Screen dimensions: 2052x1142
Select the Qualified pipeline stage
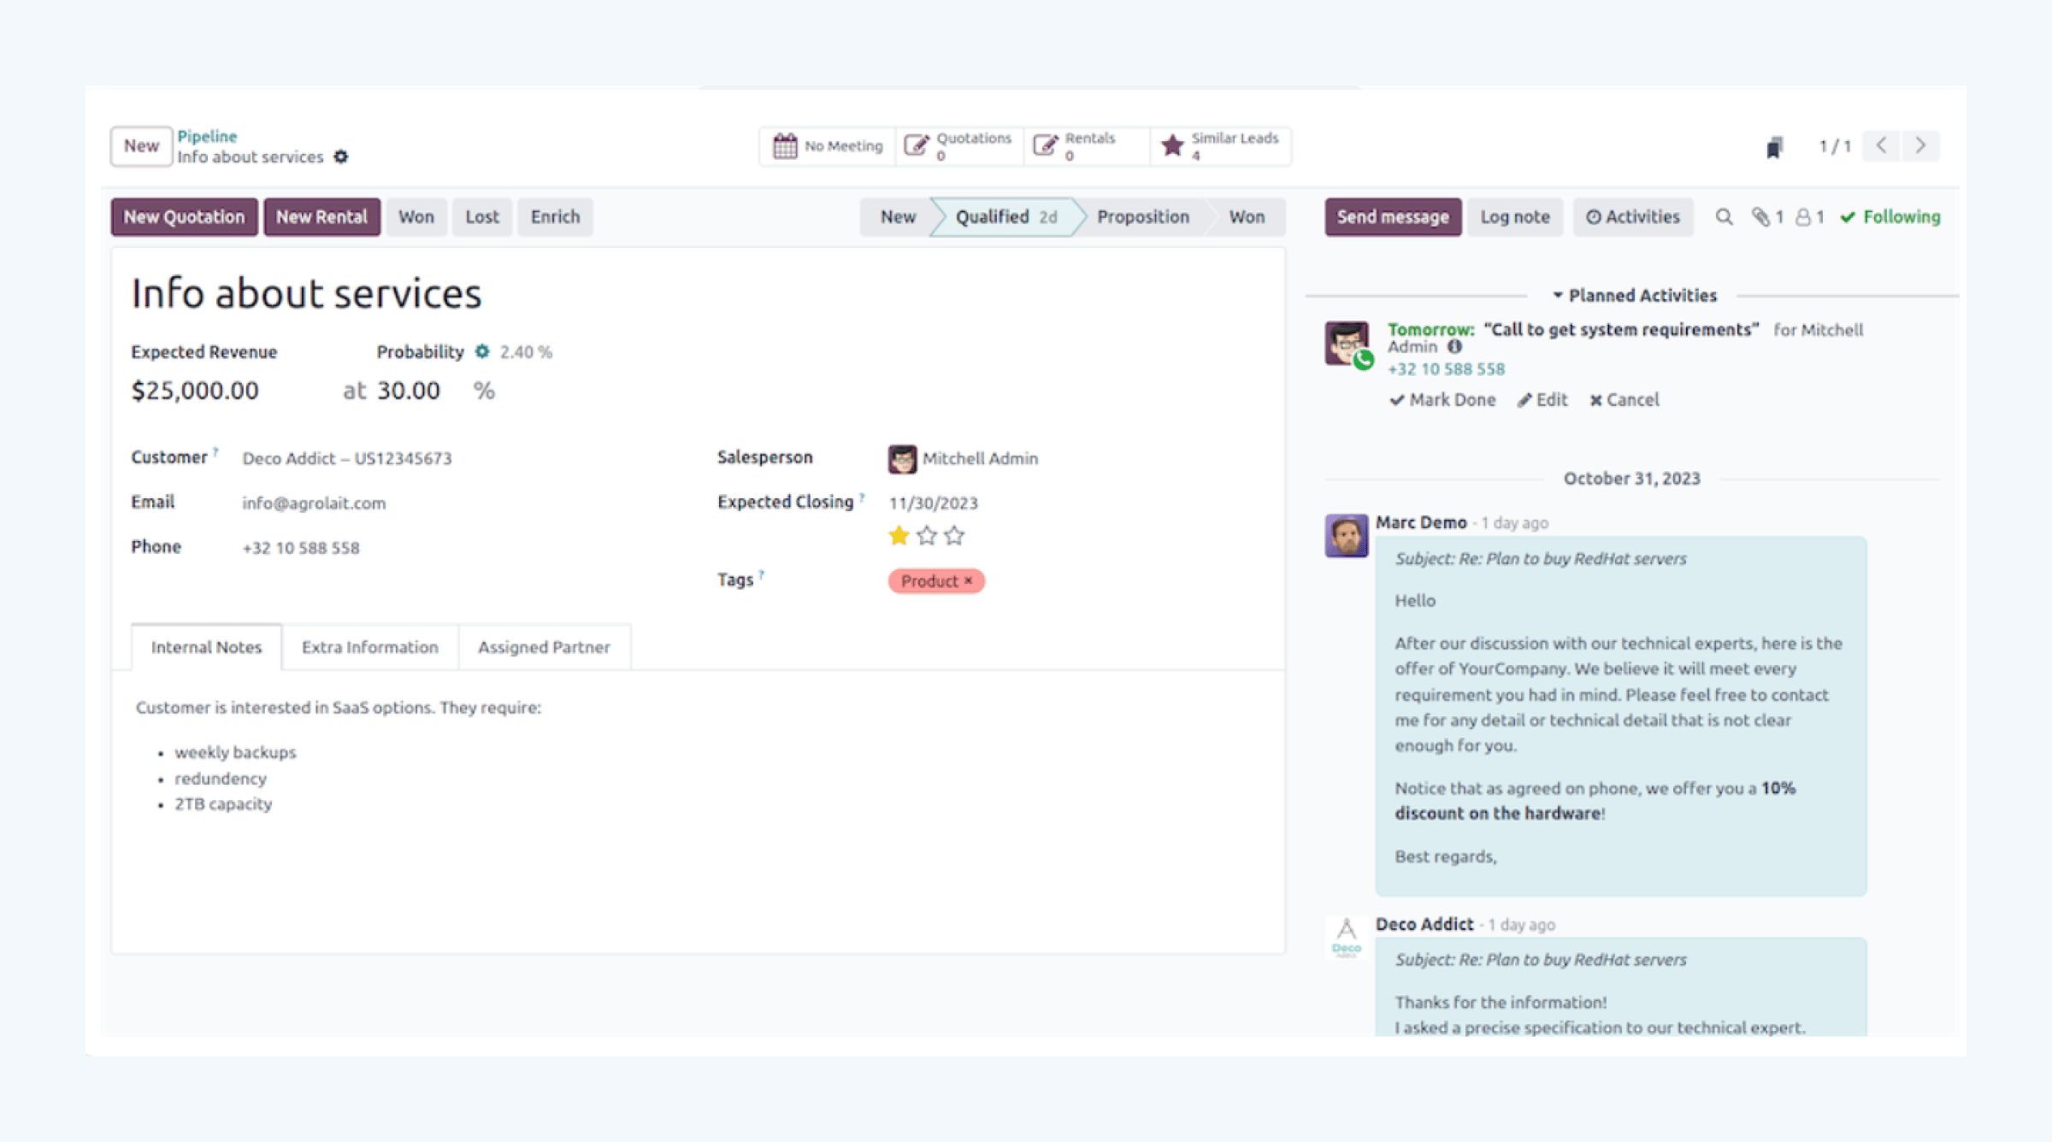click(x=1005, y=217)
